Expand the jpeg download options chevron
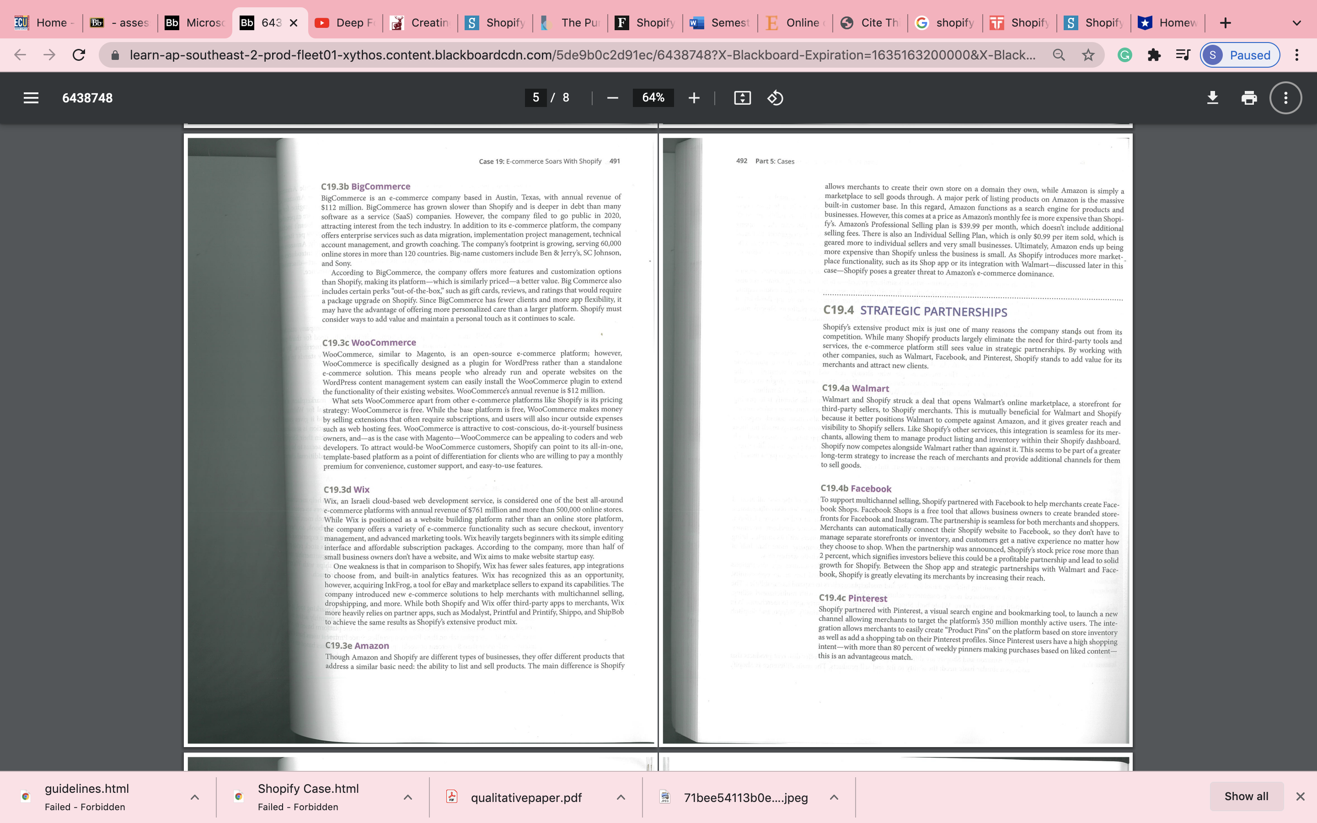This screenshot has height=823, width=1317. [x=834, y=797]
